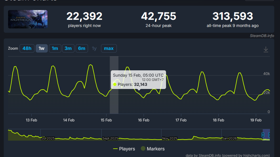Click the 15 Feb axis label
Screen dimensions: 280x157
pyautogui.click(x=106, y=120)
